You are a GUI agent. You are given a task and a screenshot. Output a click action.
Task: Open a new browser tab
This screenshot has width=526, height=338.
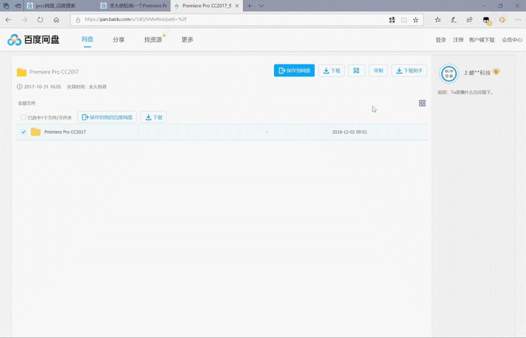point(249,6)
